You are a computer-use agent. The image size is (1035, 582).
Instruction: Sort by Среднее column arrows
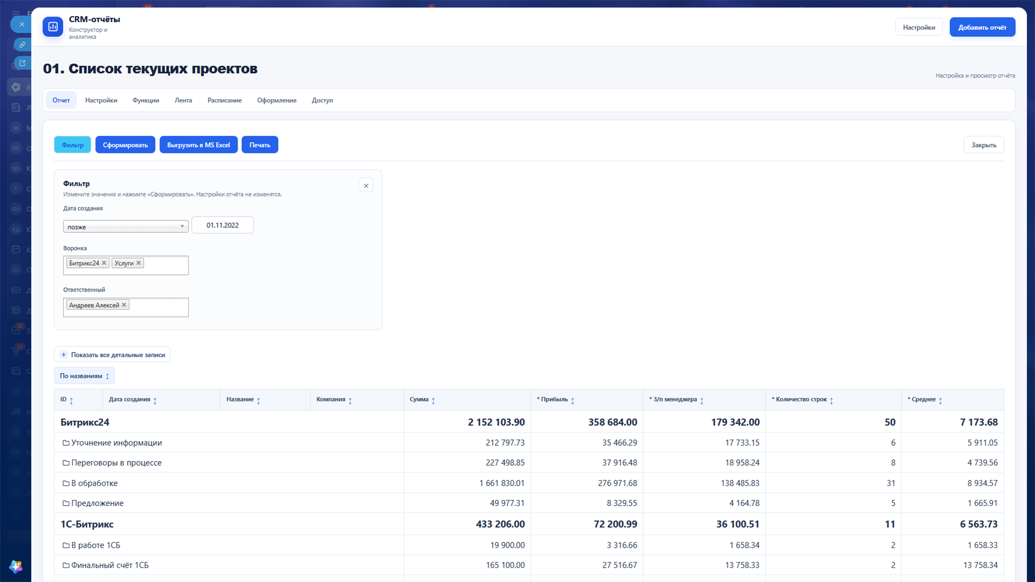(940, 400)
